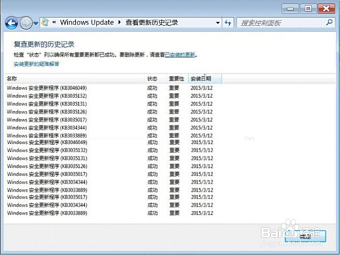Click the overflow chevron before Windows Update
340x255 pixels.
click(54, 22)
